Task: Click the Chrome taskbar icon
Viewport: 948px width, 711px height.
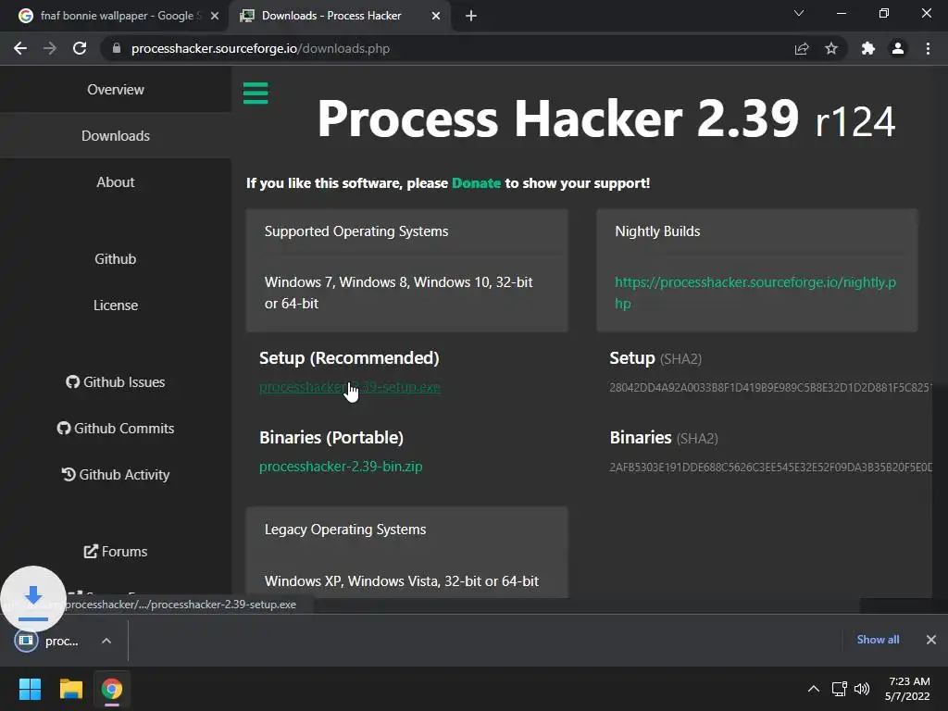Action: click(112, 689)
